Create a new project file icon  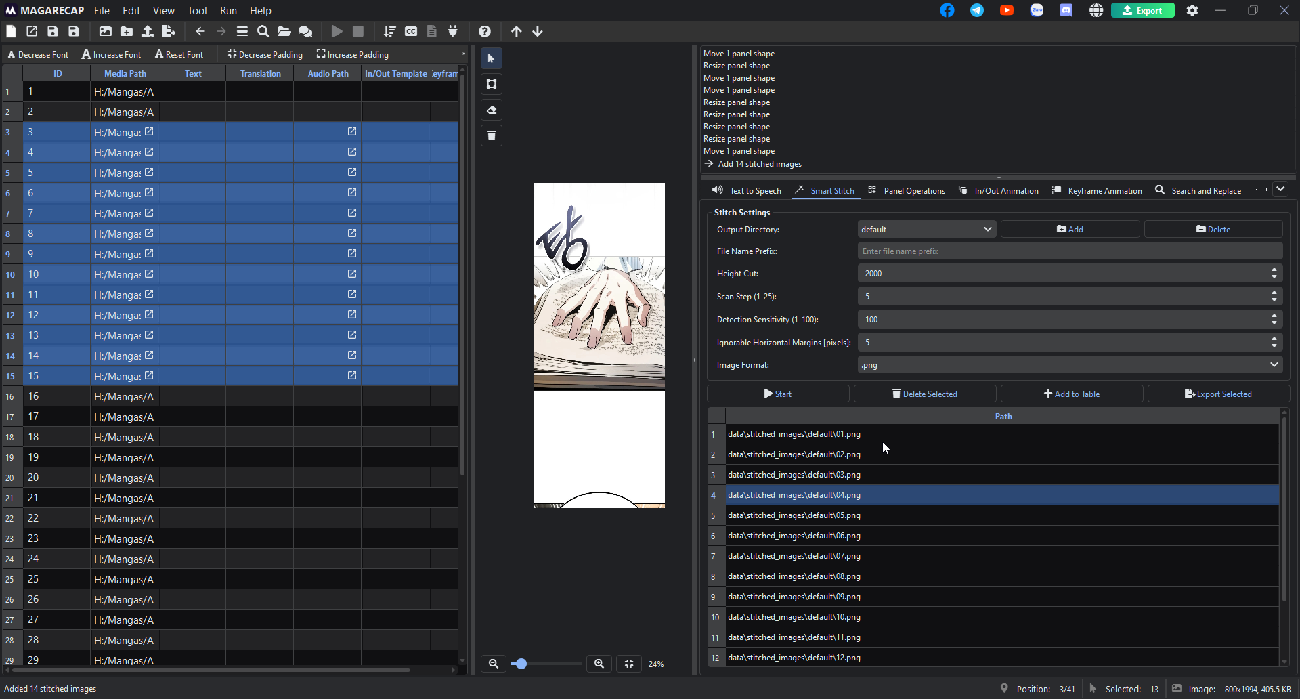click(11, 31)
